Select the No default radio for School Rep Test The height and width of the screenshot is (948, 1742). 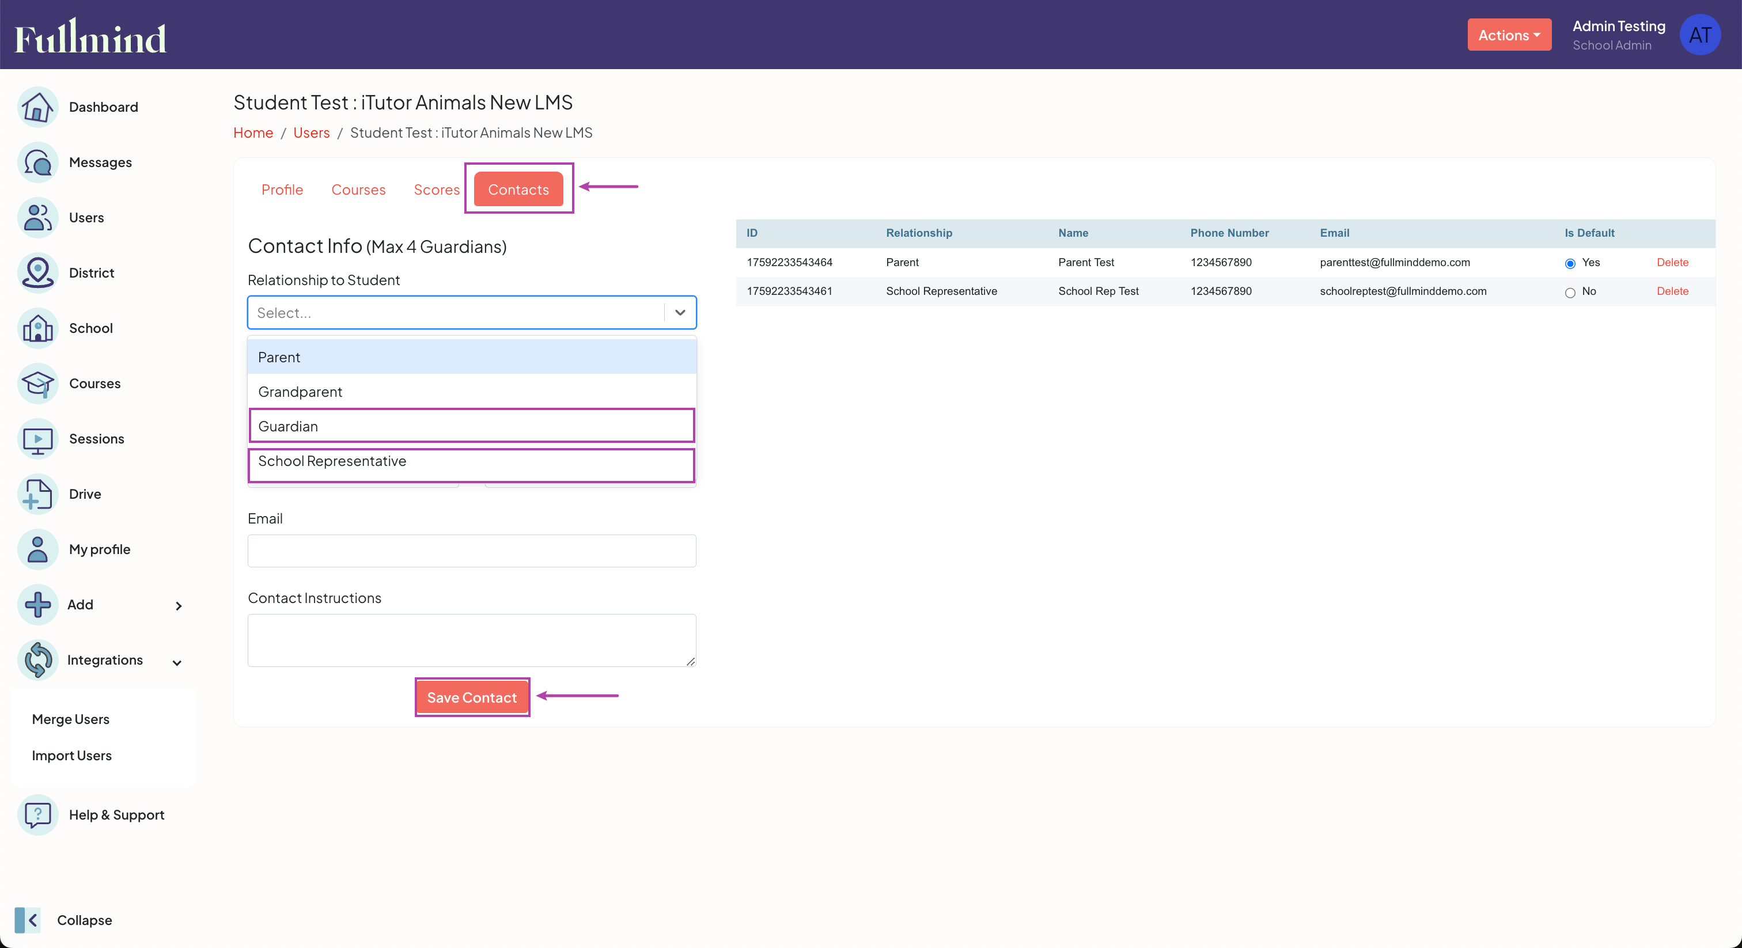[1570, 292]
